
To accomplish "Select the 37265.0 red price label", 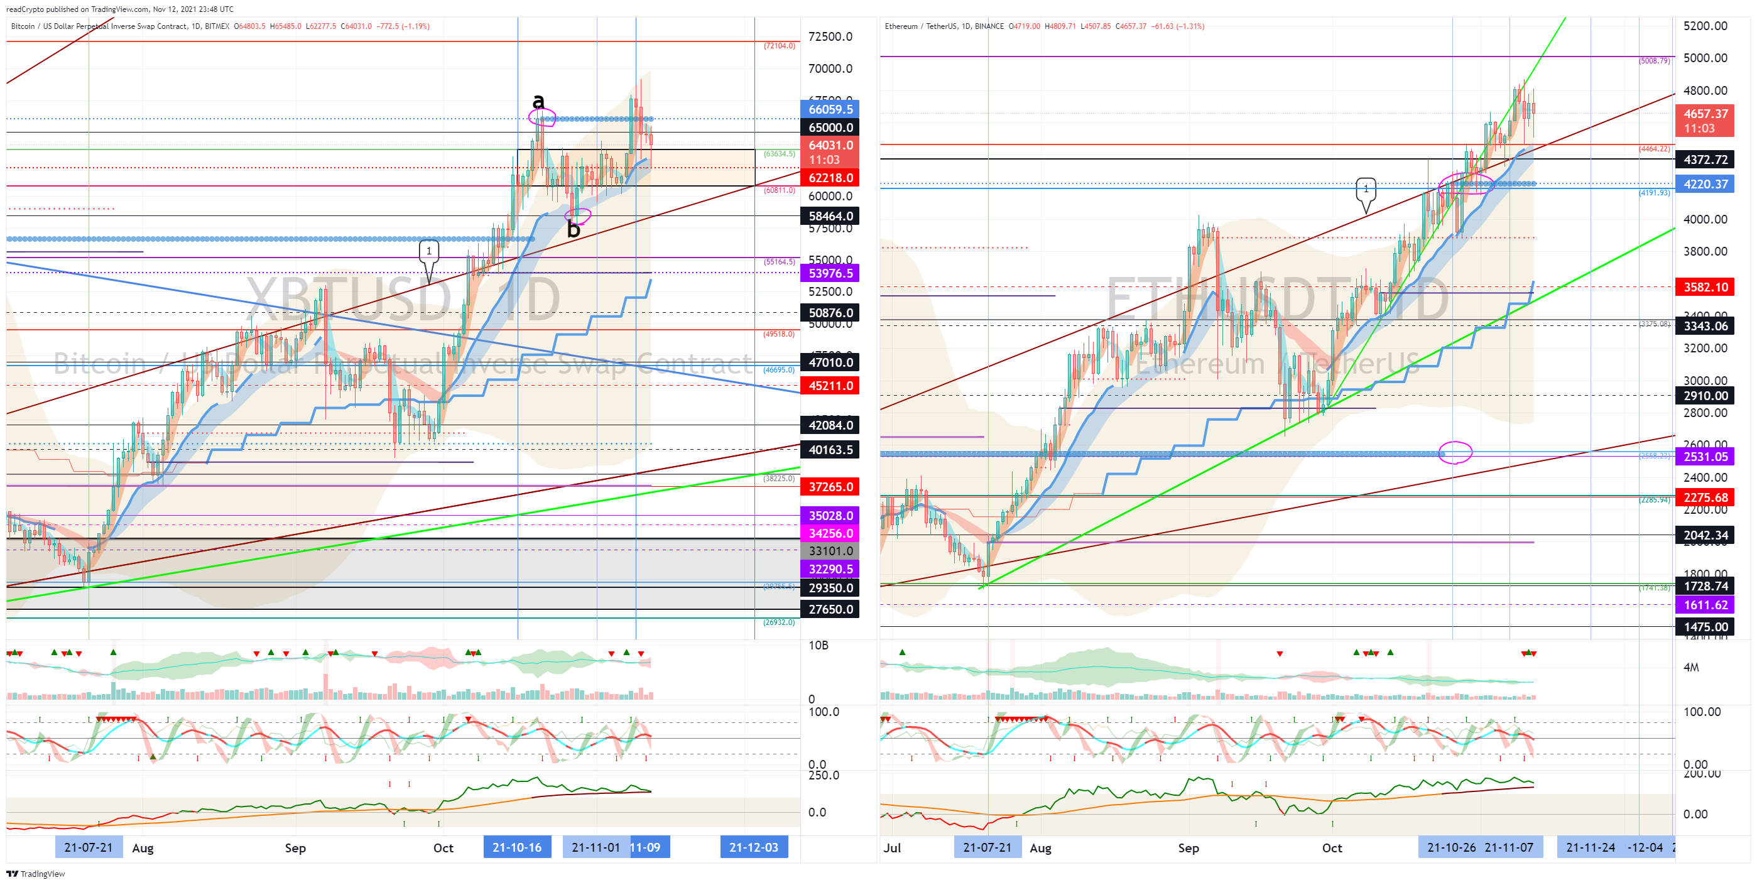I will pos(830,486).
